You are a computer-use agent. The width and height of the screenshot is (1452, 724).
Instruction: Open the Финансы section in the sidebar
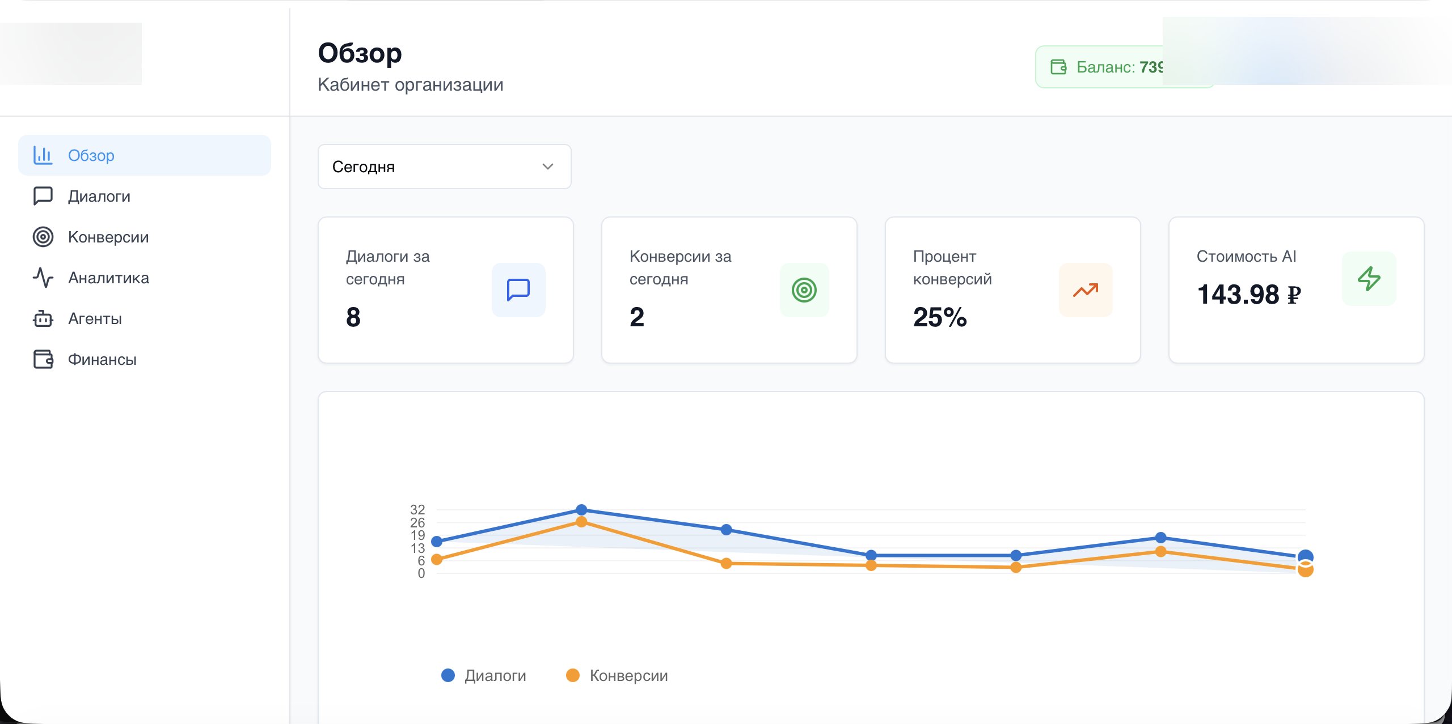pos(102,359)
